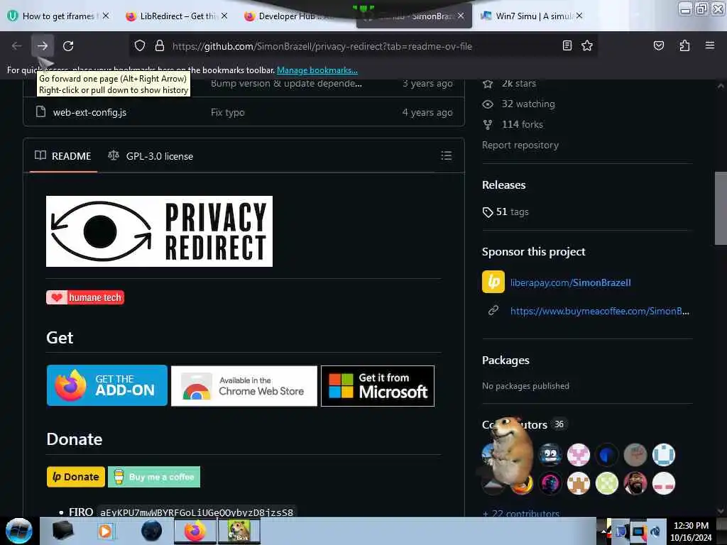Click the Liberapay sponsor icon

click(x=493, y=282)
